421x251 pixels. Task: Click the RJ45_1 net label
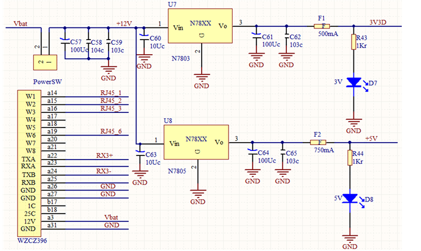[x=110, y=93]
